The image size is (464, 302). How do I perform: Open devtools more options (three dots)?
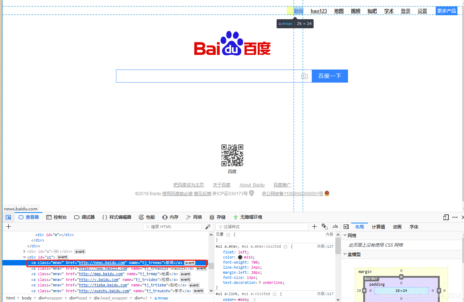455,217
